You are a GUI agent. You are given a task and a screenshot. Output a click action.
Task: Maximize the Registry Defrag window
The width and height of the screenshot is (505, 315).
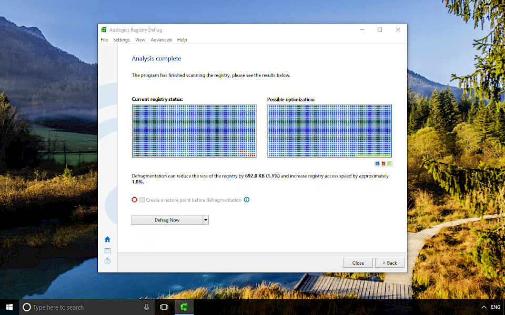coord(380,29)
